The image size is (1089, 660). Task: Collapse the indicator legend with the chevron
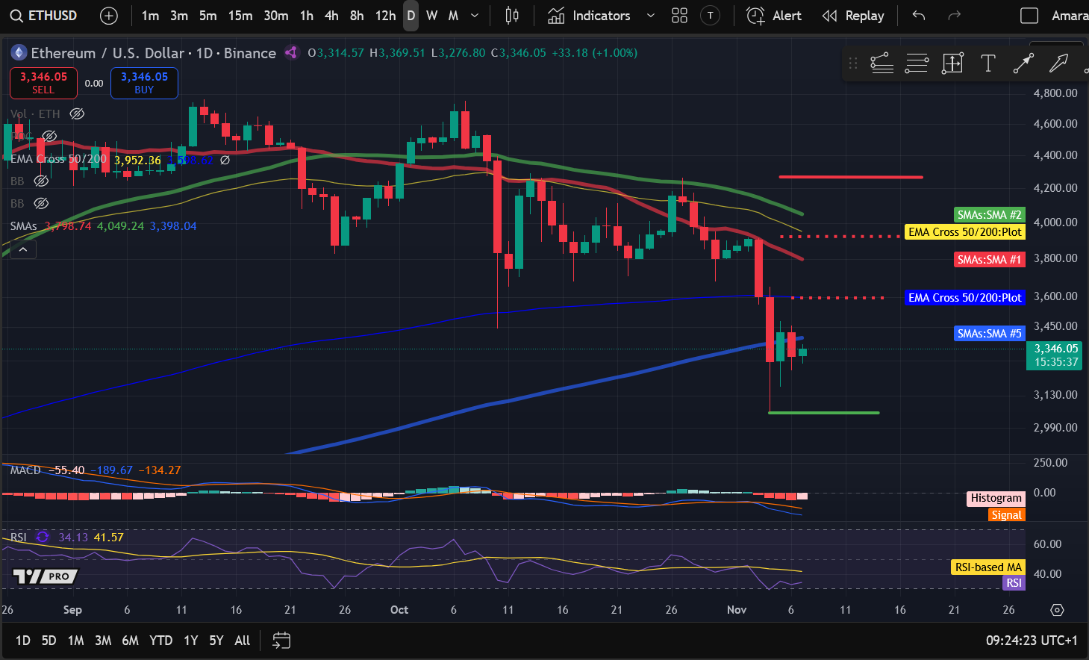(x=22, y=249)
